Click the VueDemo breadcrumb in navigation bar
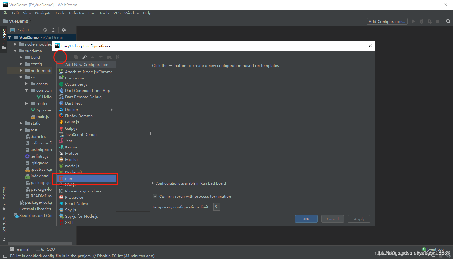 pos(16,21)
